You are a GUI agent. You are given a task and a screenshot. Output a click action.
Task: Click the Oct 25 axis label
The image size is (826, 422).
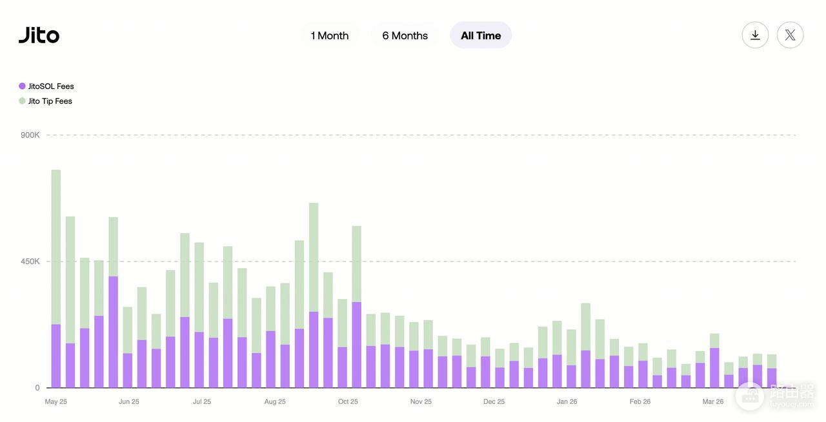pyautogui.click(x=348, y=401)
